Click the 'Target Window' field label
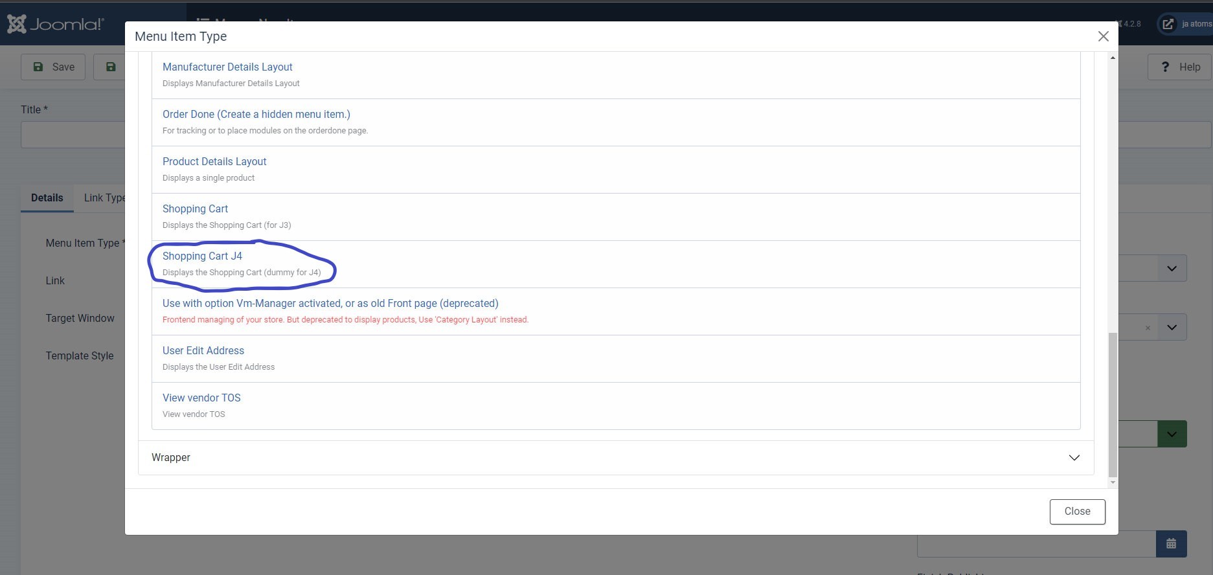This screenshot has width=1213, height=575. [x=80, y=318]
